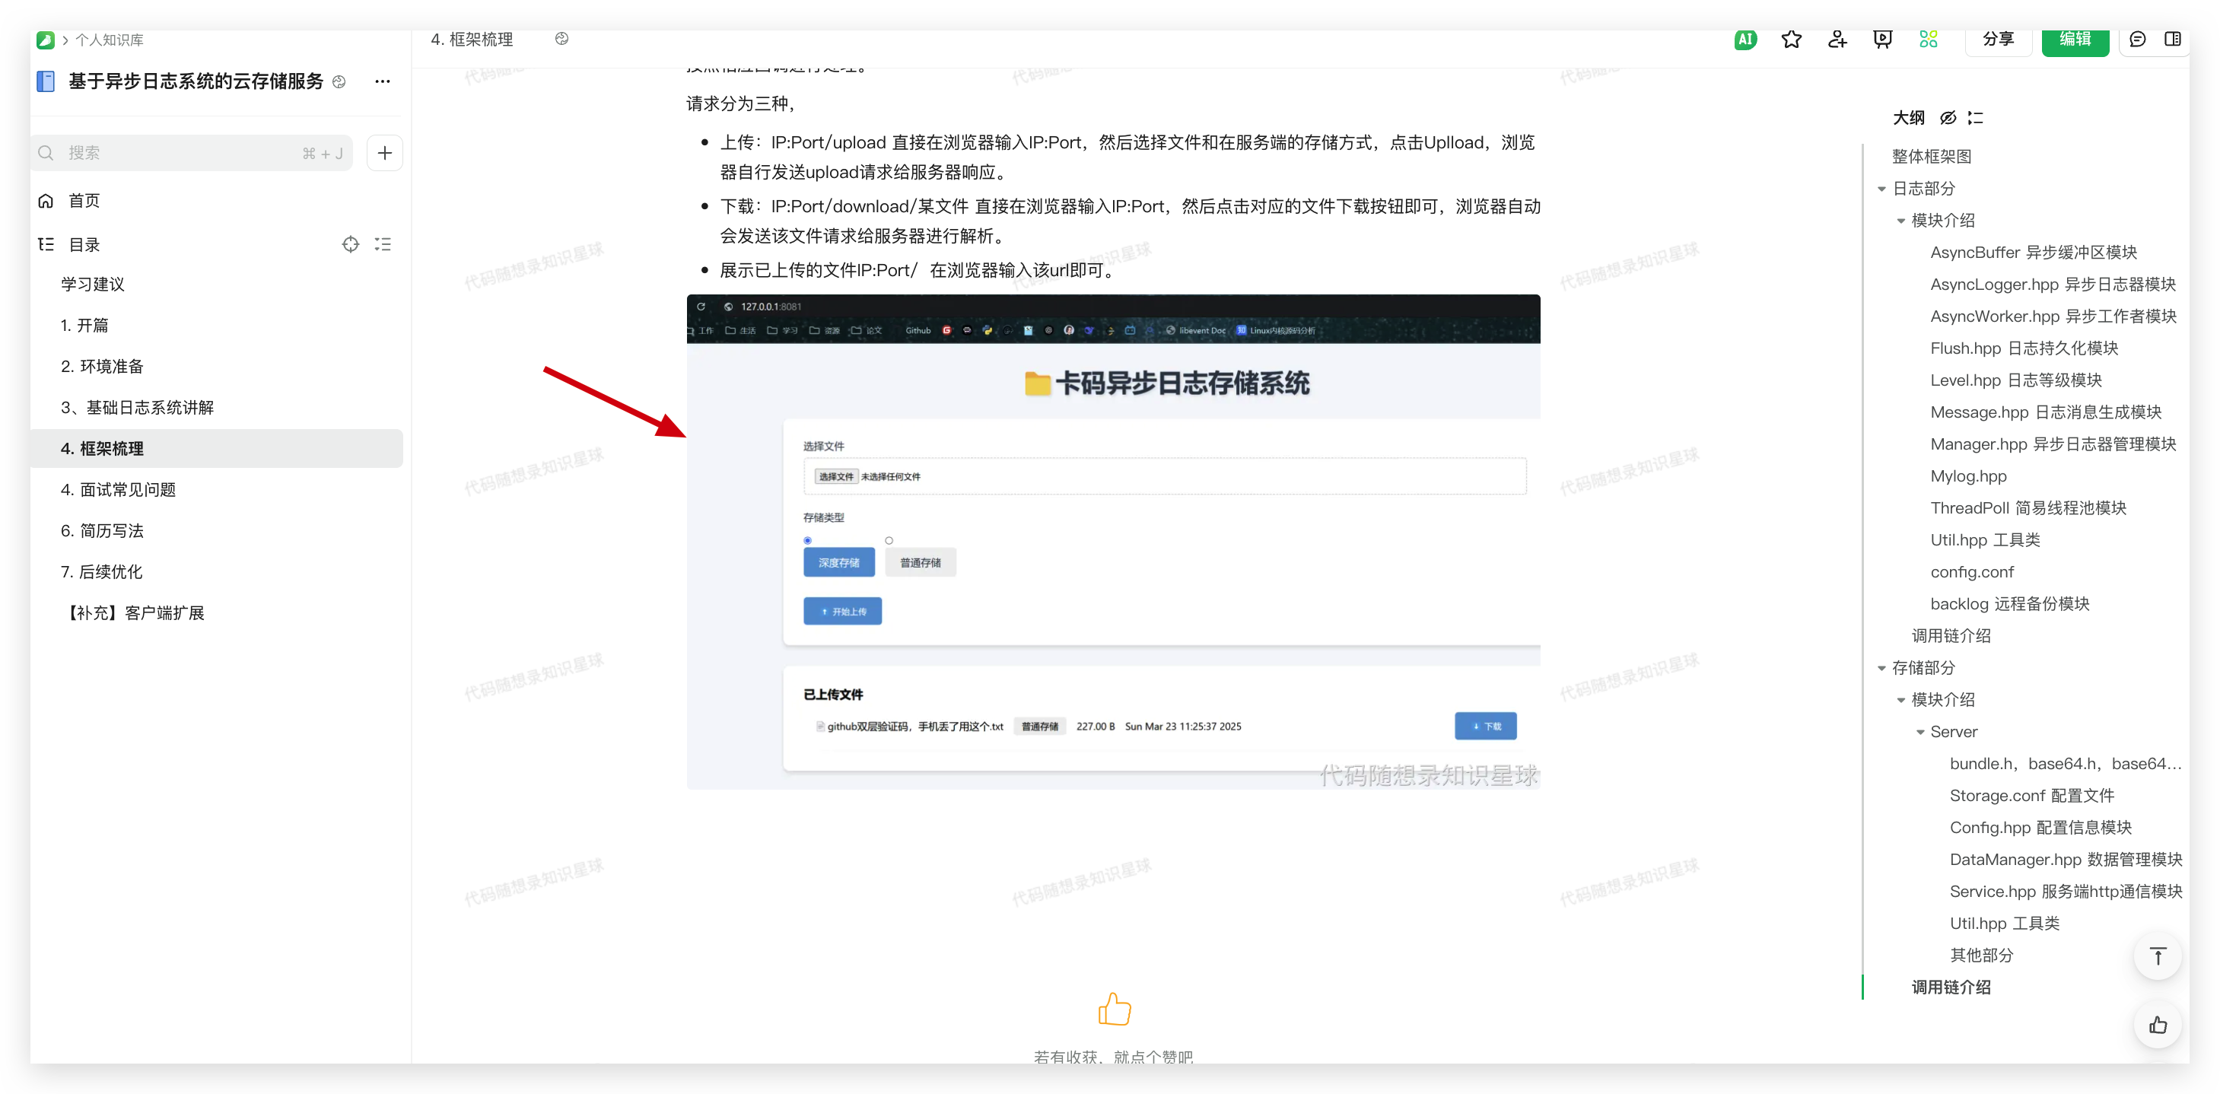
Task: Click the floating thumbs-up like button
Action: tap(2157, 1025)
